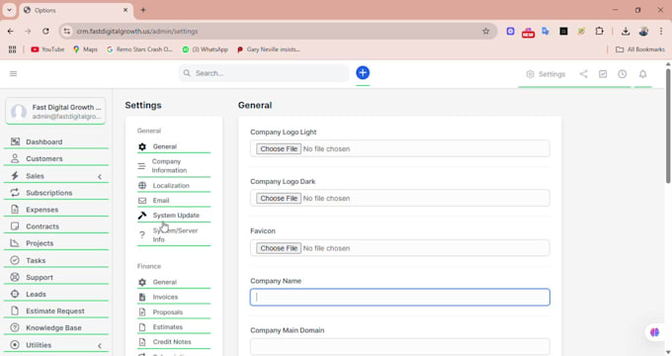672x356 pixels.
Task: Open Invoices finance settings
Action: 174,297
